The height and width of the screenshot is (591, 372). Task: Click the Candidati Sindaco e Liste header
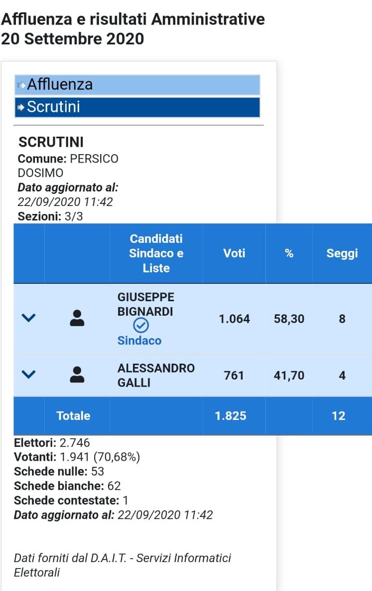[156, 253]
